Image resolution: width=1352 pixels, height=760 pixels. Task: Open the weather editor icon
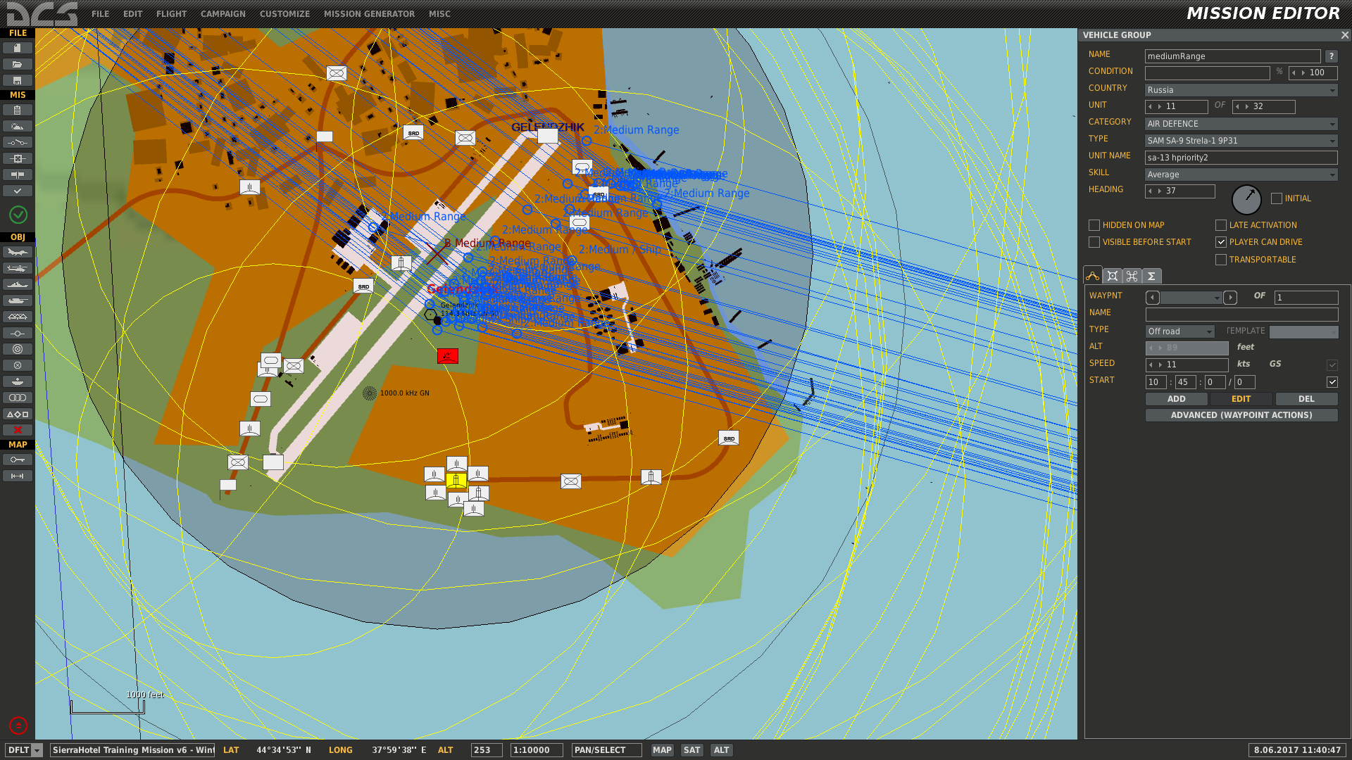click(x=18, y=125)
